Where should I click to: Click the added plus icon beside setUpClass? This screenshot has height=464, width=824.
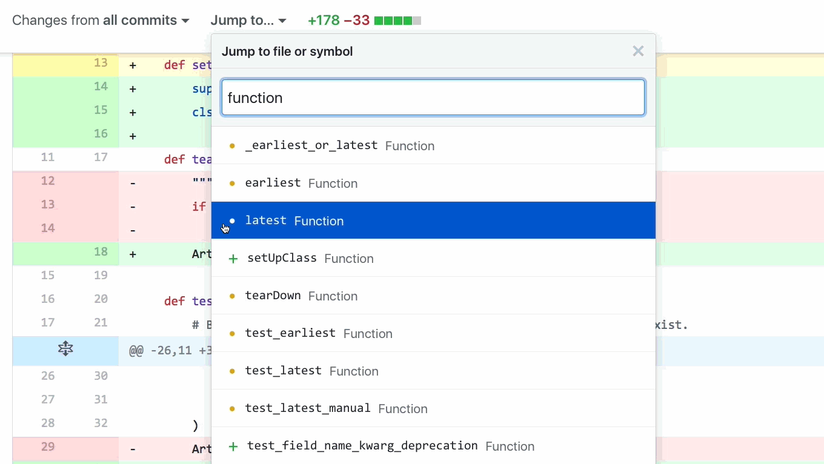pyautogui.click(x=233, y=259)
